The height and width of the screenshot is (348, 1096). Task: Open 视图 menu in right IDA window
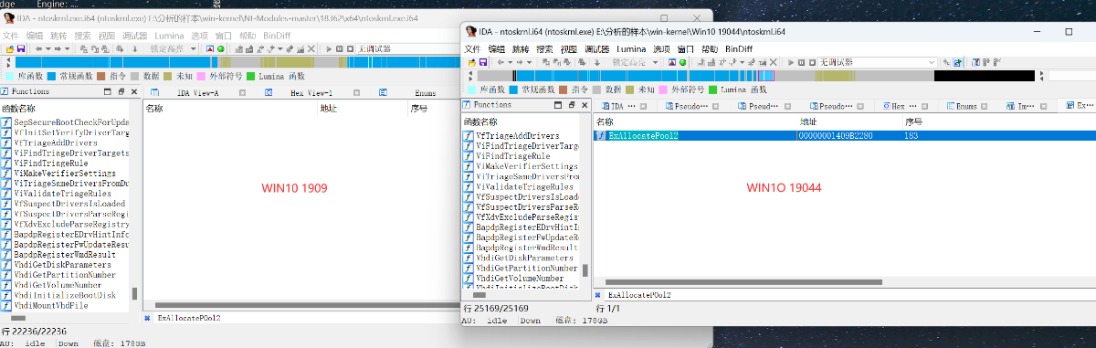coord(569,48)
